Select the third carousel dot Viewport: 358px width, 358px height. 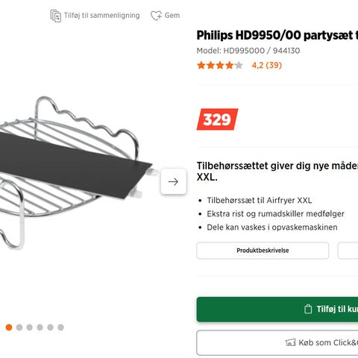[30, 327]
